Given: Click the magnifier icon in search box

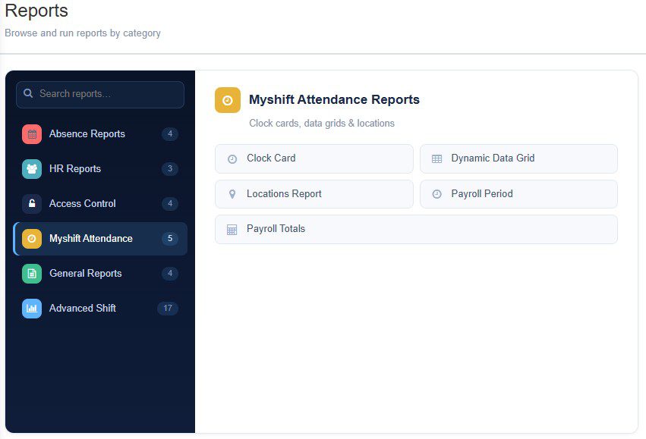Looking at the screenshot, I should (x=28, y=93).
